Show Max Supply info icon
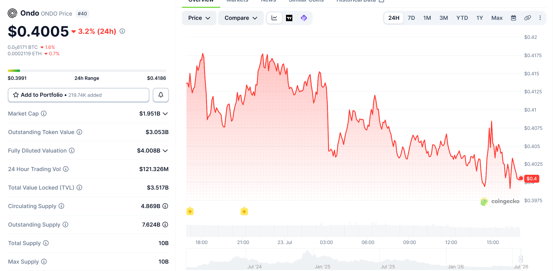This screenshot has width=553, height=271. 44,261
